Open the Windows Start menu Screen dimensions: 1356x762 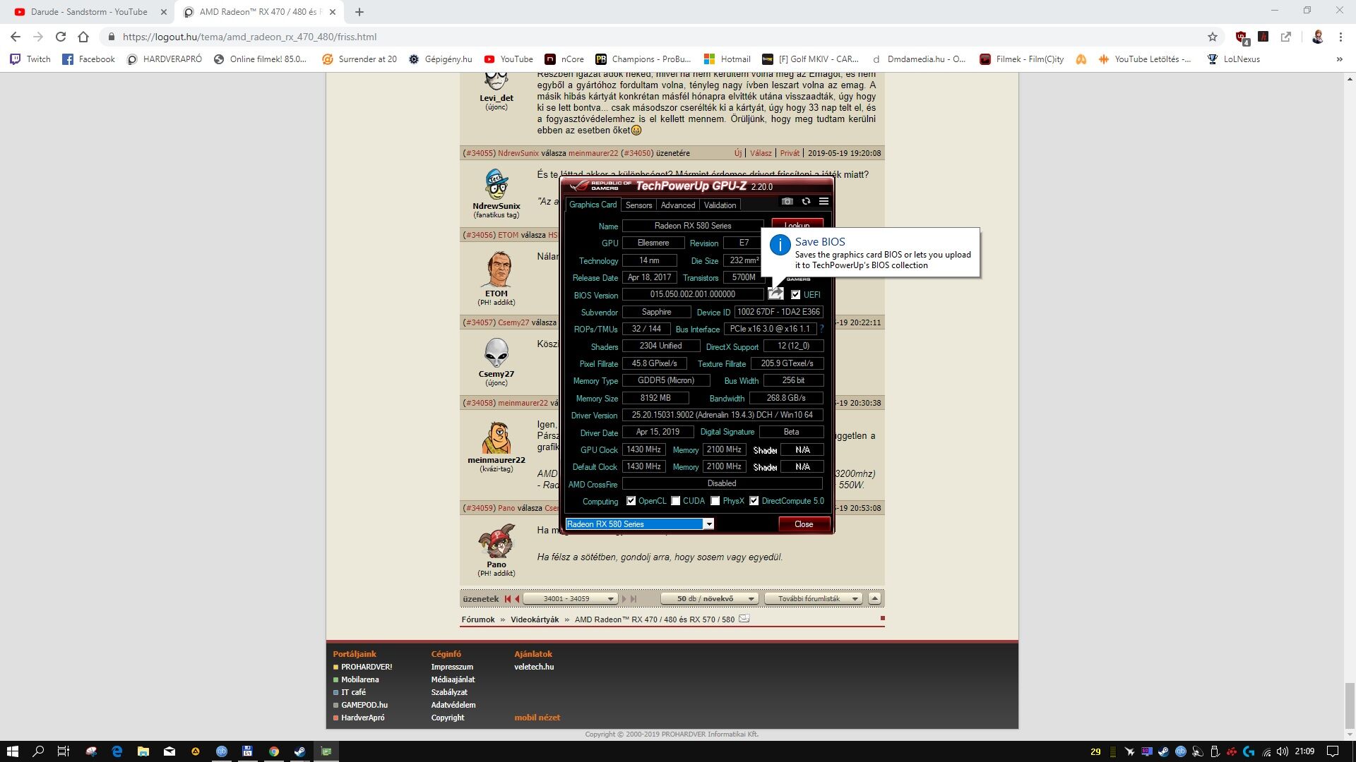(12, 751)
